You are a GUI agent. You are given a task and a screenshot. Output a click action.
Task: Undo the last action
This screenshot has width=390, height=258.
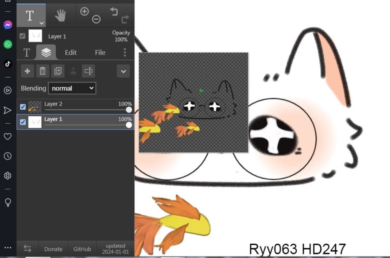click(114, 11)
